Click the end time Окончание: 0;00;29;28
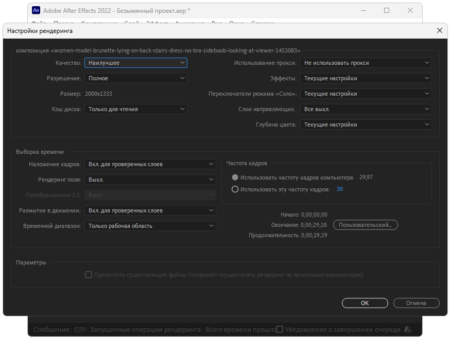This screenshot has width=450, height=339. pos(299,225)
